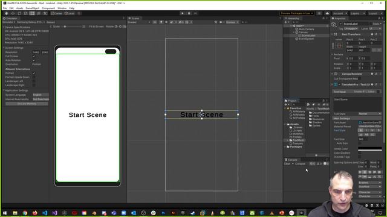Select the Move tool in toolbar

[13, 13]
